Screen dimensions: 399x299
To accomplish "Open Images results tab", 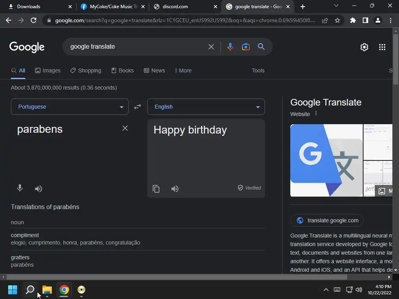I will pos(48,70).
